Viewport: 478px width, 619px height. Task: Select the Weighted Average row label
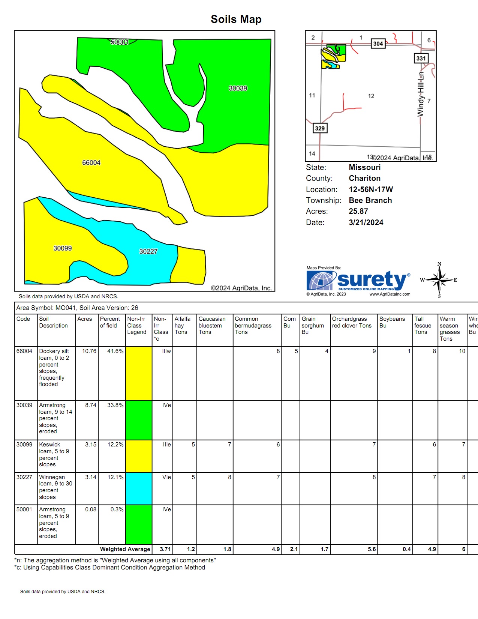tap(125, 549)
